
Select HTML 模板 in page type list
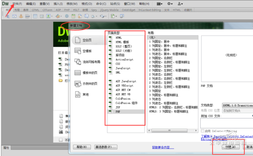pos(126,42)
